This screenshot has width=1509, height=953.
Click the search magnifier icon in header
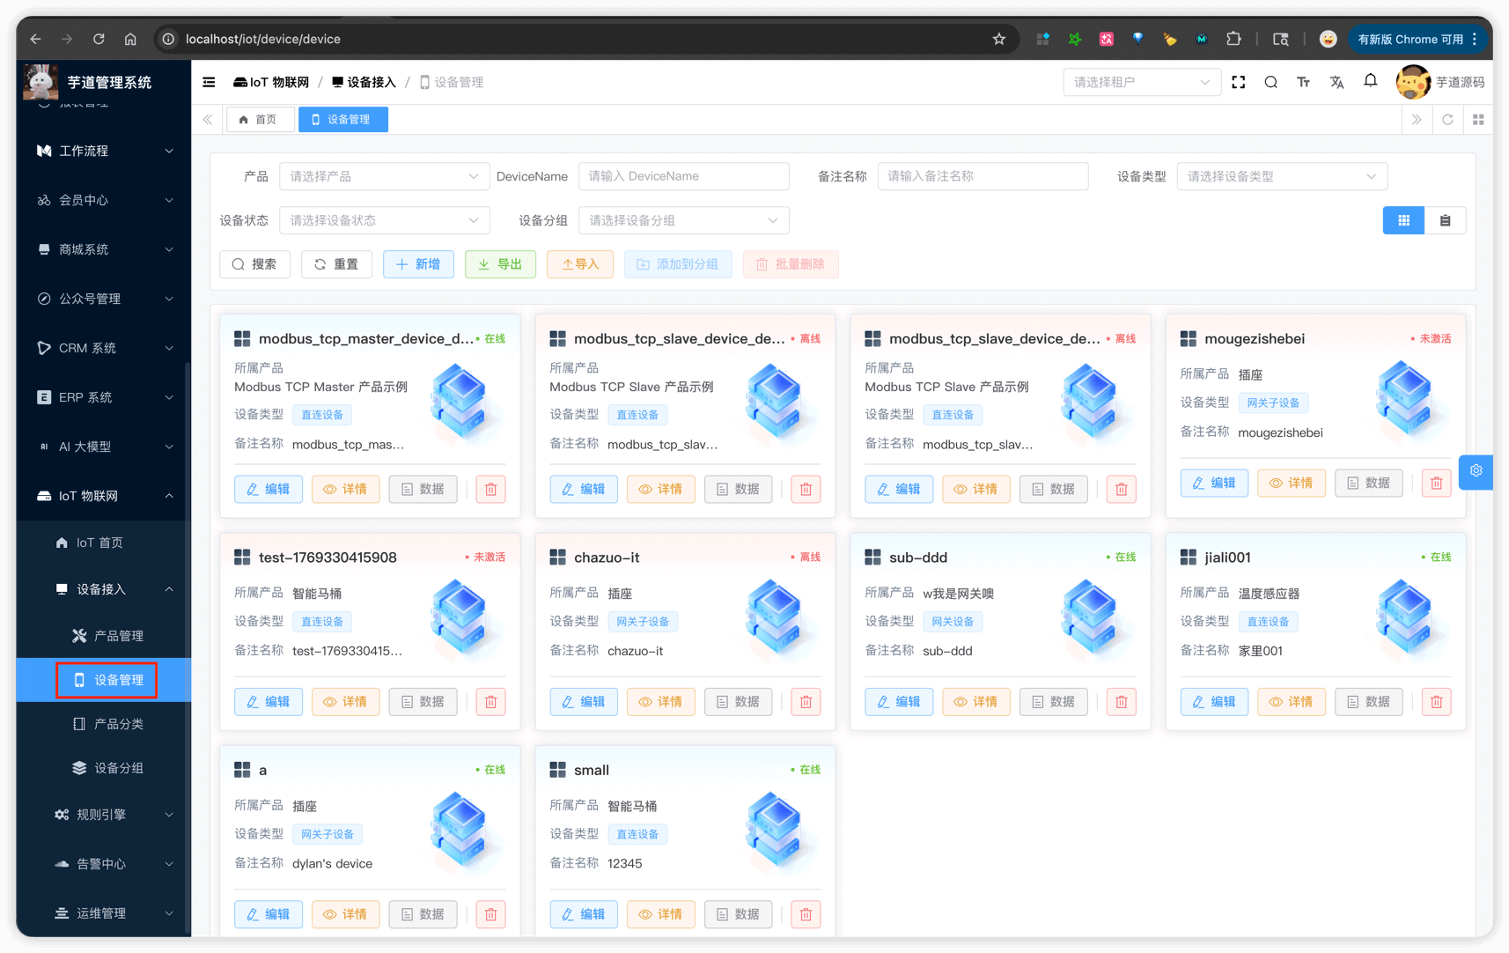pyautogui.click(x=1270, y=82)
